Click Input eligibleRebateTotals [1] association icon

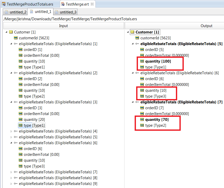coord(16,44)
